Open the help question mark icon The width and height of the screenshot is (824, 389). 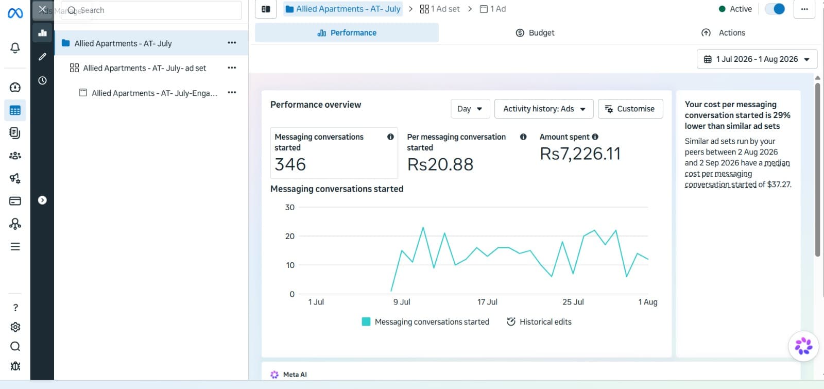tap(15, 308)
